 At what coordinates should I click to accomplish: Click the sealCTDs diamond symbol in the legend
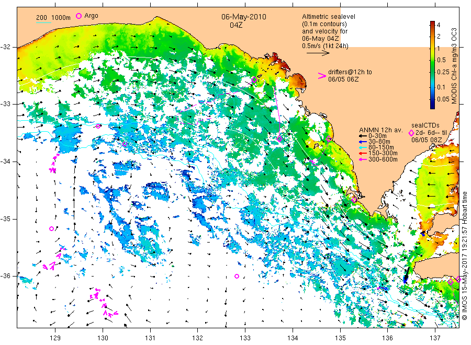[x=411, y=133]
